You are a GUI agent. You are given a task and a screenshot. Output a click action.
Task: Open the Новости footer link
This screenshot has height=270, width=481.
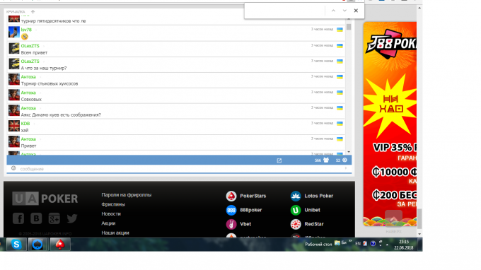pyautogui.click(x=111, y=214)
